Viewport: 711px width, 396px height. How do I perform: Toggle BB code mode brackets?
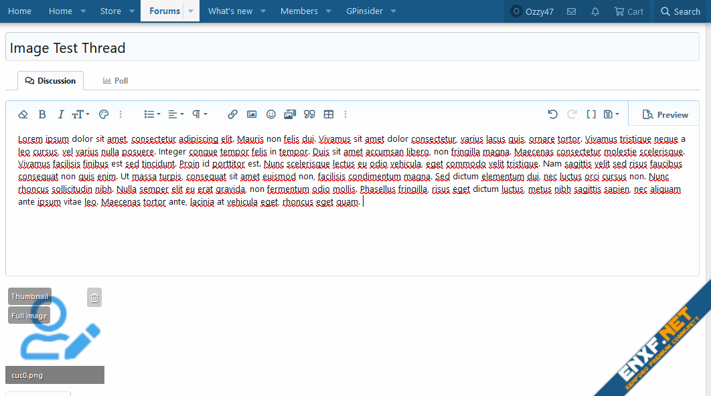[x=591, y=114]
